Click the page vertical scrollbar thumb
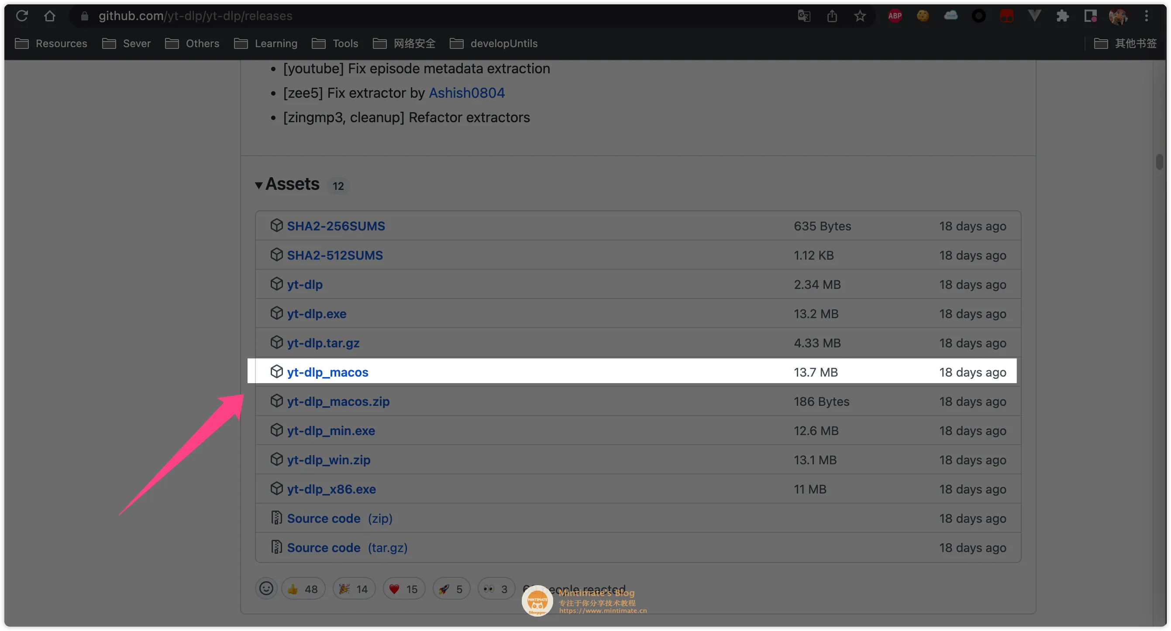 pos(1160,162)
